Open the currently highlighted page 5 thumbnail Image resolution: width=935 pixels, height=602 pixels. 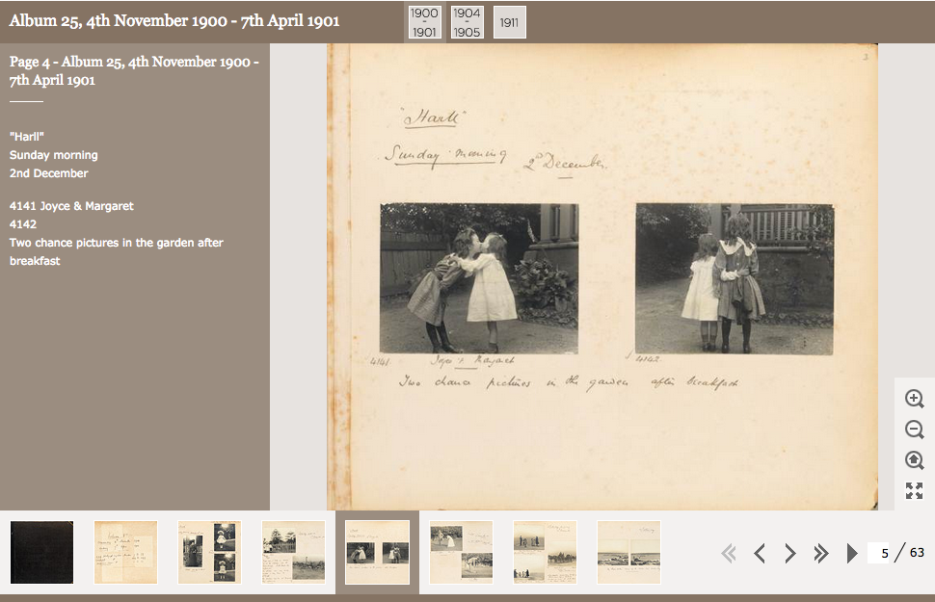(x=377, y=552)
